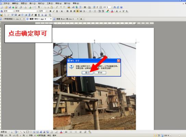Screen dimensions: 186x137
Task: Select the oval shape tool
Action: (31, 132)
